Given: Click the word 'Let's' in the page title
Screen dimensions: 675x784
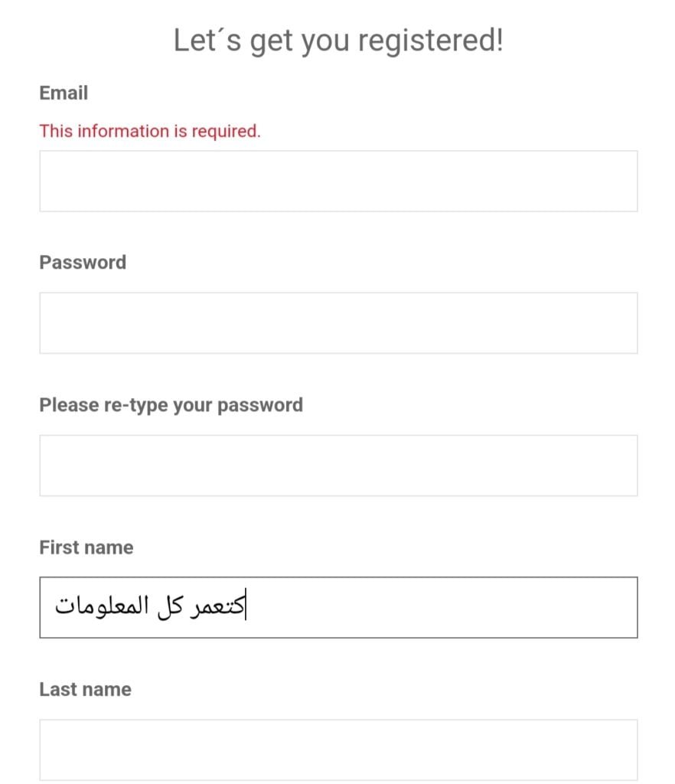Looking at the screenshot, I should (207, 40).
